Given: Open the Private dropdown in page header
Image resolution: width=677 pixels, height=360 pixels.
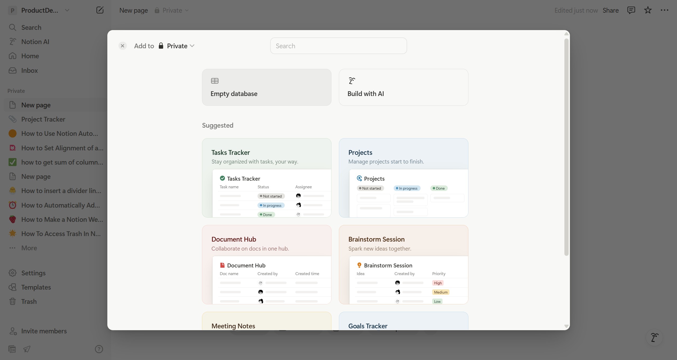Looking at the screenshot, I should pyautogui.click(x=172, y=10).
